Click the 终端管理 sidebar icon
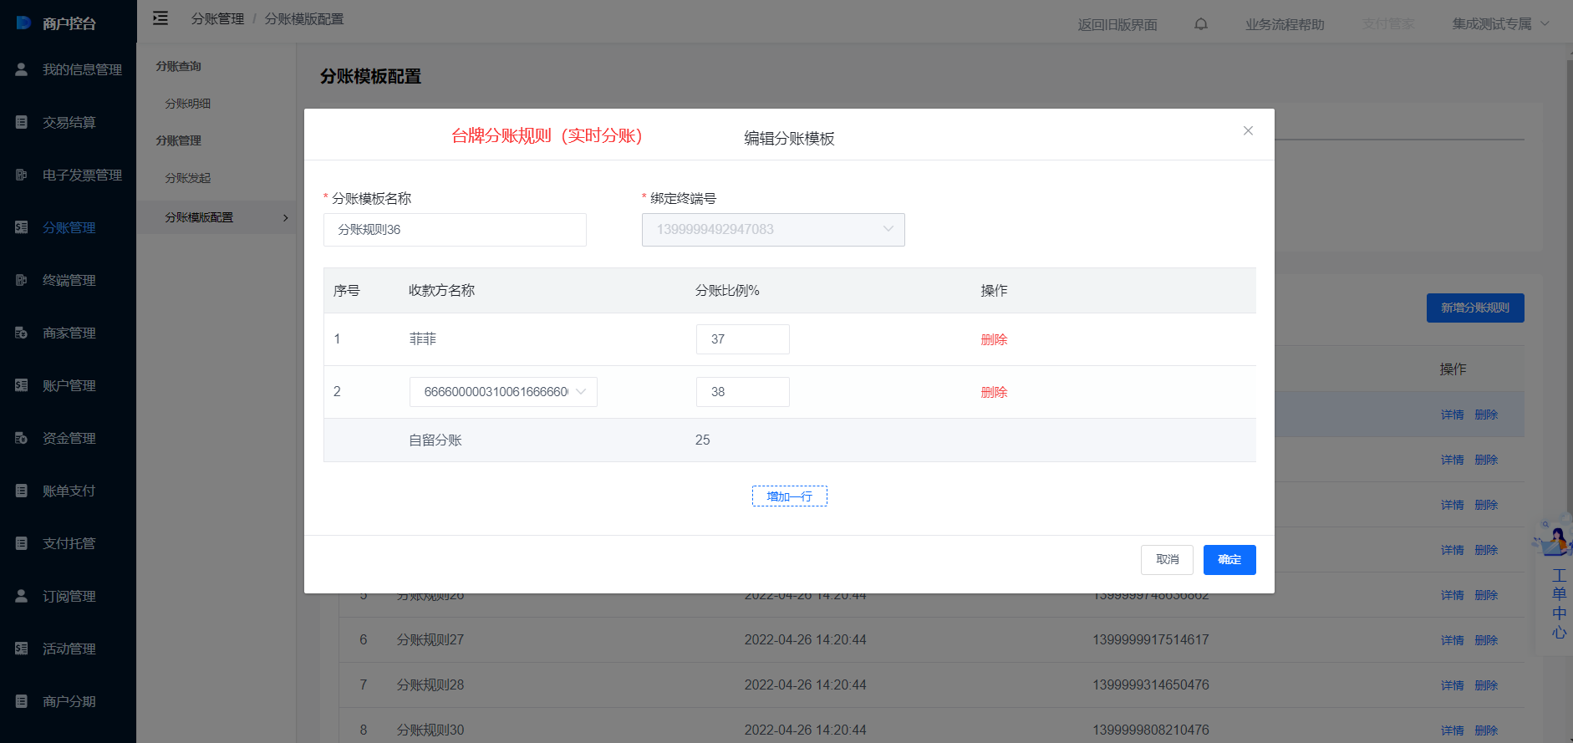The width and height of the screenshot is (1573, 743). [22, 280]
